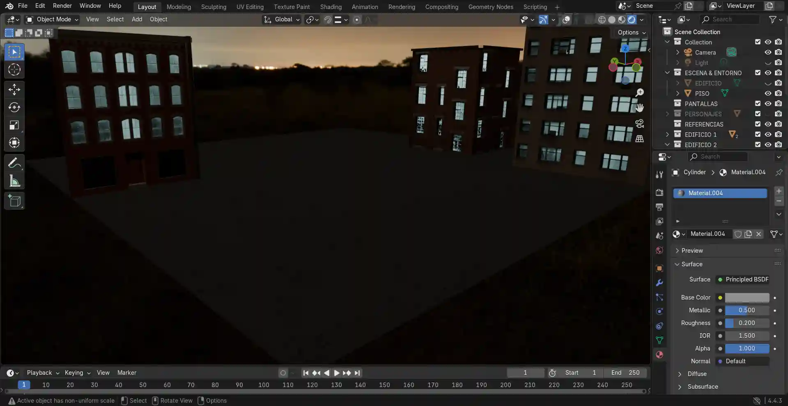Open the Object Mode dropdown
788x406 pixels.
pos(52,19)
